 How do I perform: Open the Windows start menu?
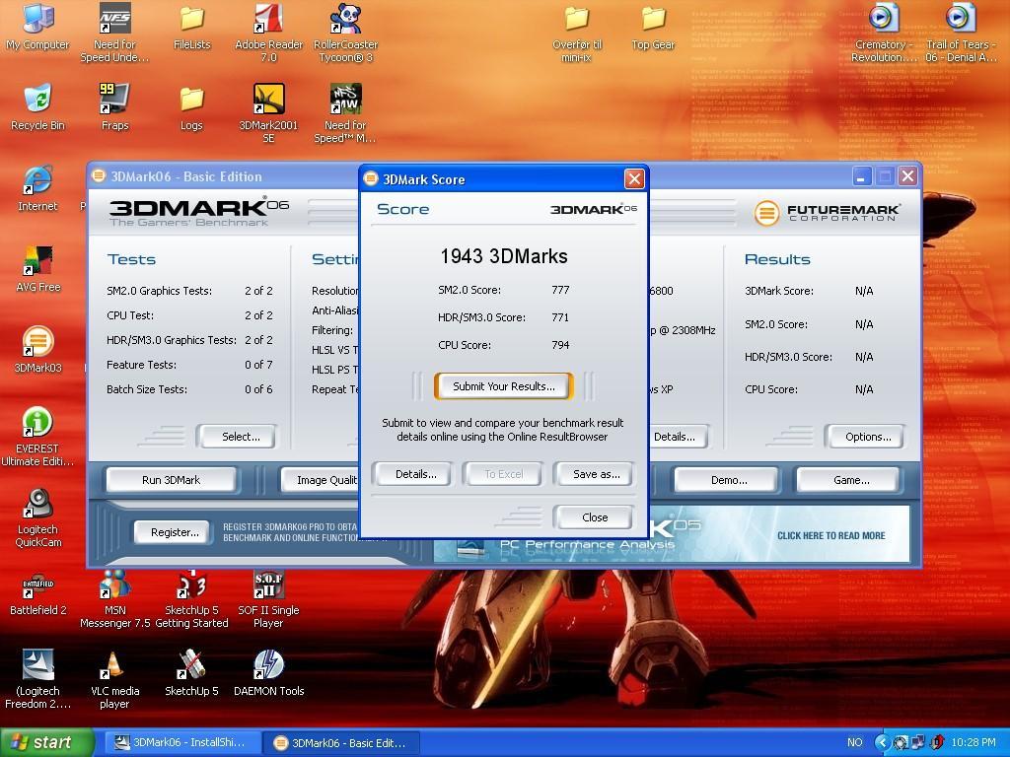point(45,742)
